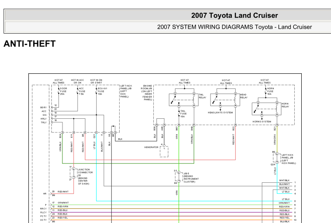Screen dimensions: 331x223
Task: Click the RED/BLU label beside RLCY terminal
Action: pyautogui.click(x=62, y=210)
